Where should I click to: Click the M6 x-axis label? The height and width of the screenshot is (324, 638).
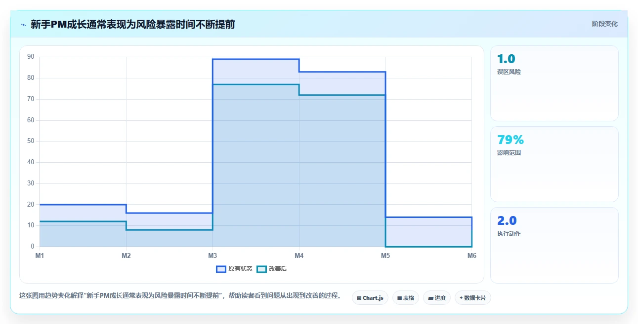point(472,255)
